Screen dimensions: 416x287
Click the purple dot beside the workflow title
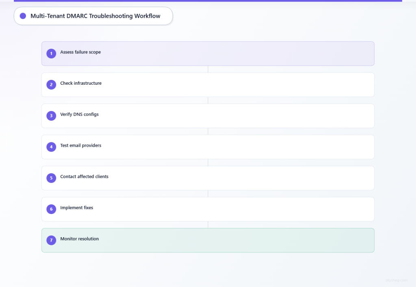23,16
